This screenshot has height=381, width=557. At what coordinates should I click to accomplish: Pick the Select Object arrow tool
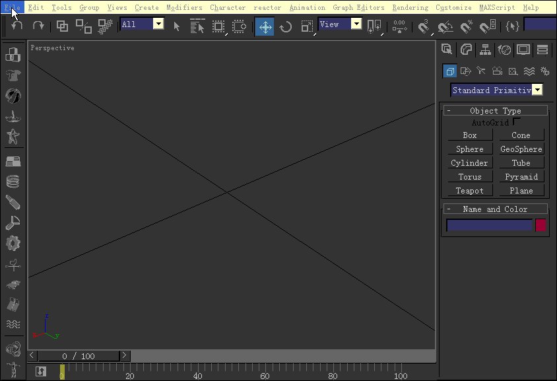click(x=177, y=26)
